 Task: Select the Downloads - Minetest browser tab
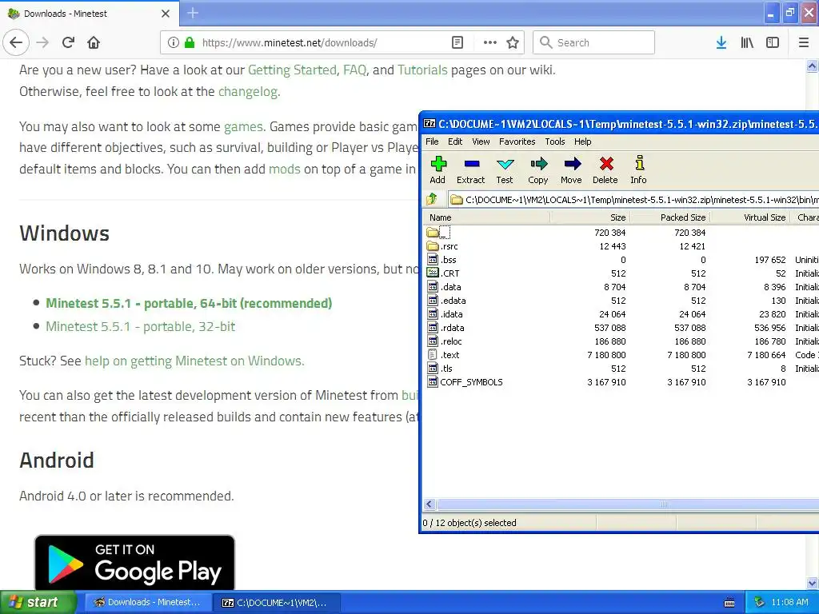[x=90, y=14]
